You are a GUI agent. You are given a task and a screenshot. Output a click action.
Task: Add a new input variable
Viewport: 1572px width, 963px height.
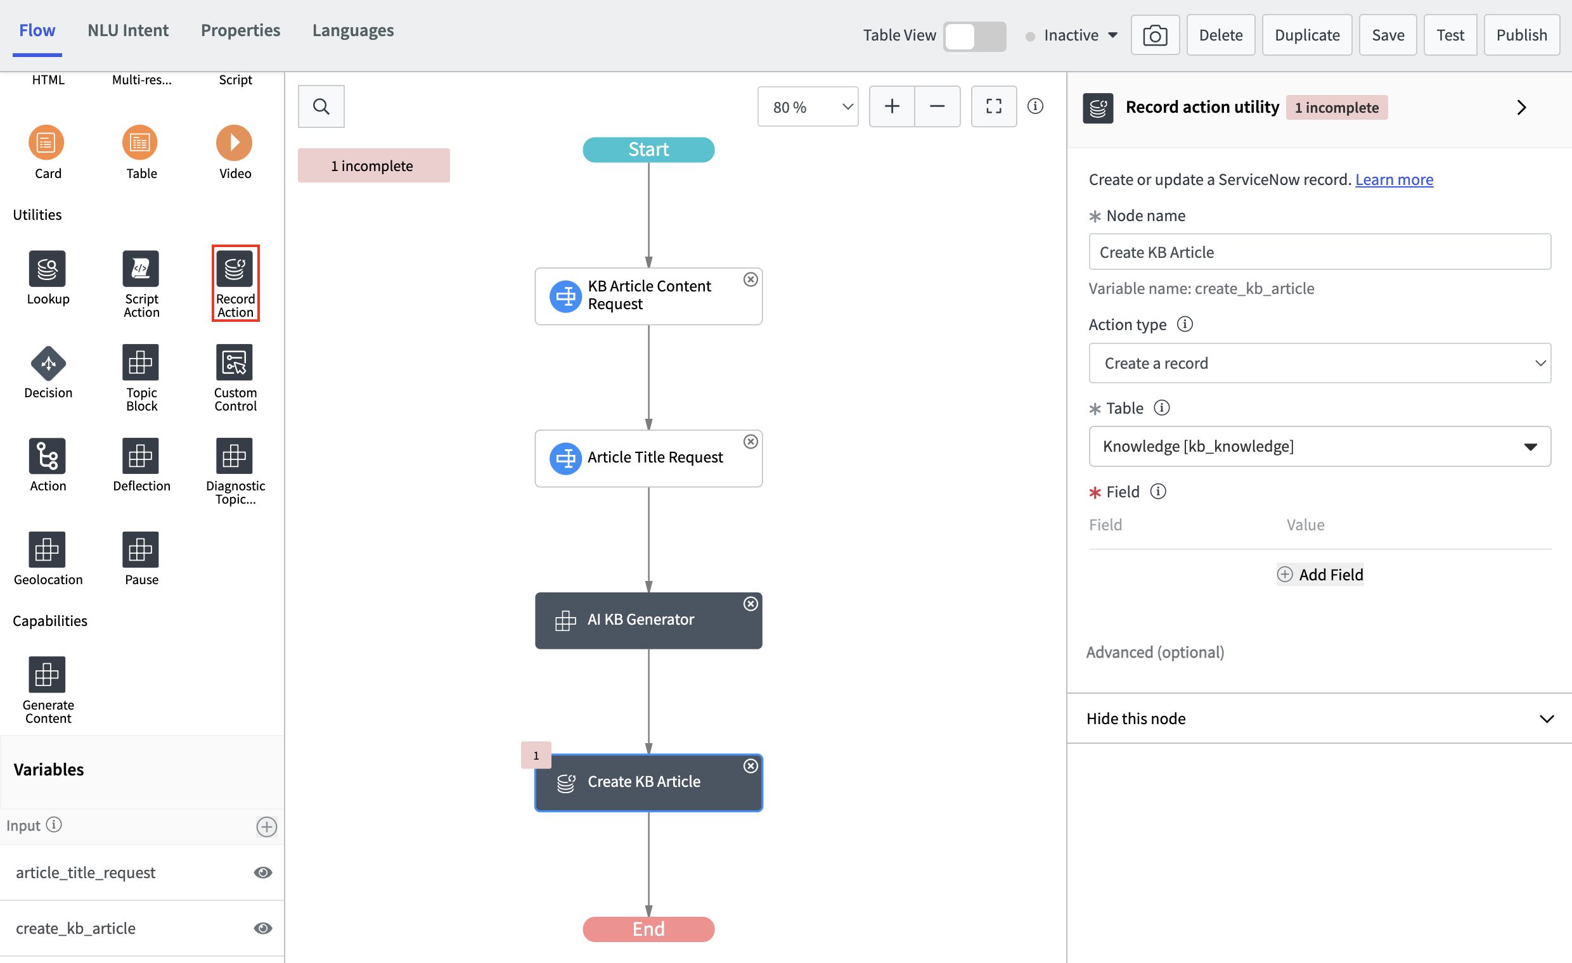[267, 827]
